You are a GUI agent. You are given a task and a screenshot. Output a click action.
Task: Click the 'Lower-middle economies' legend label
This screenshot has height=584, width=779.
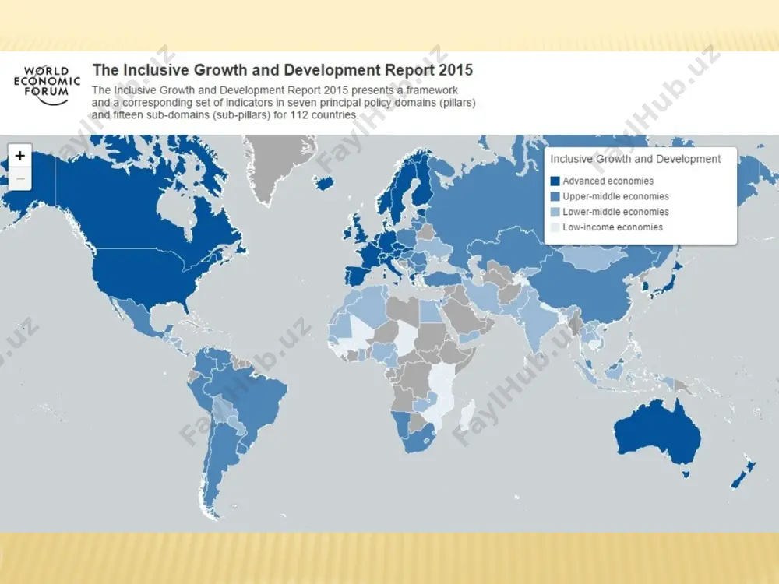tap(615, 212)
